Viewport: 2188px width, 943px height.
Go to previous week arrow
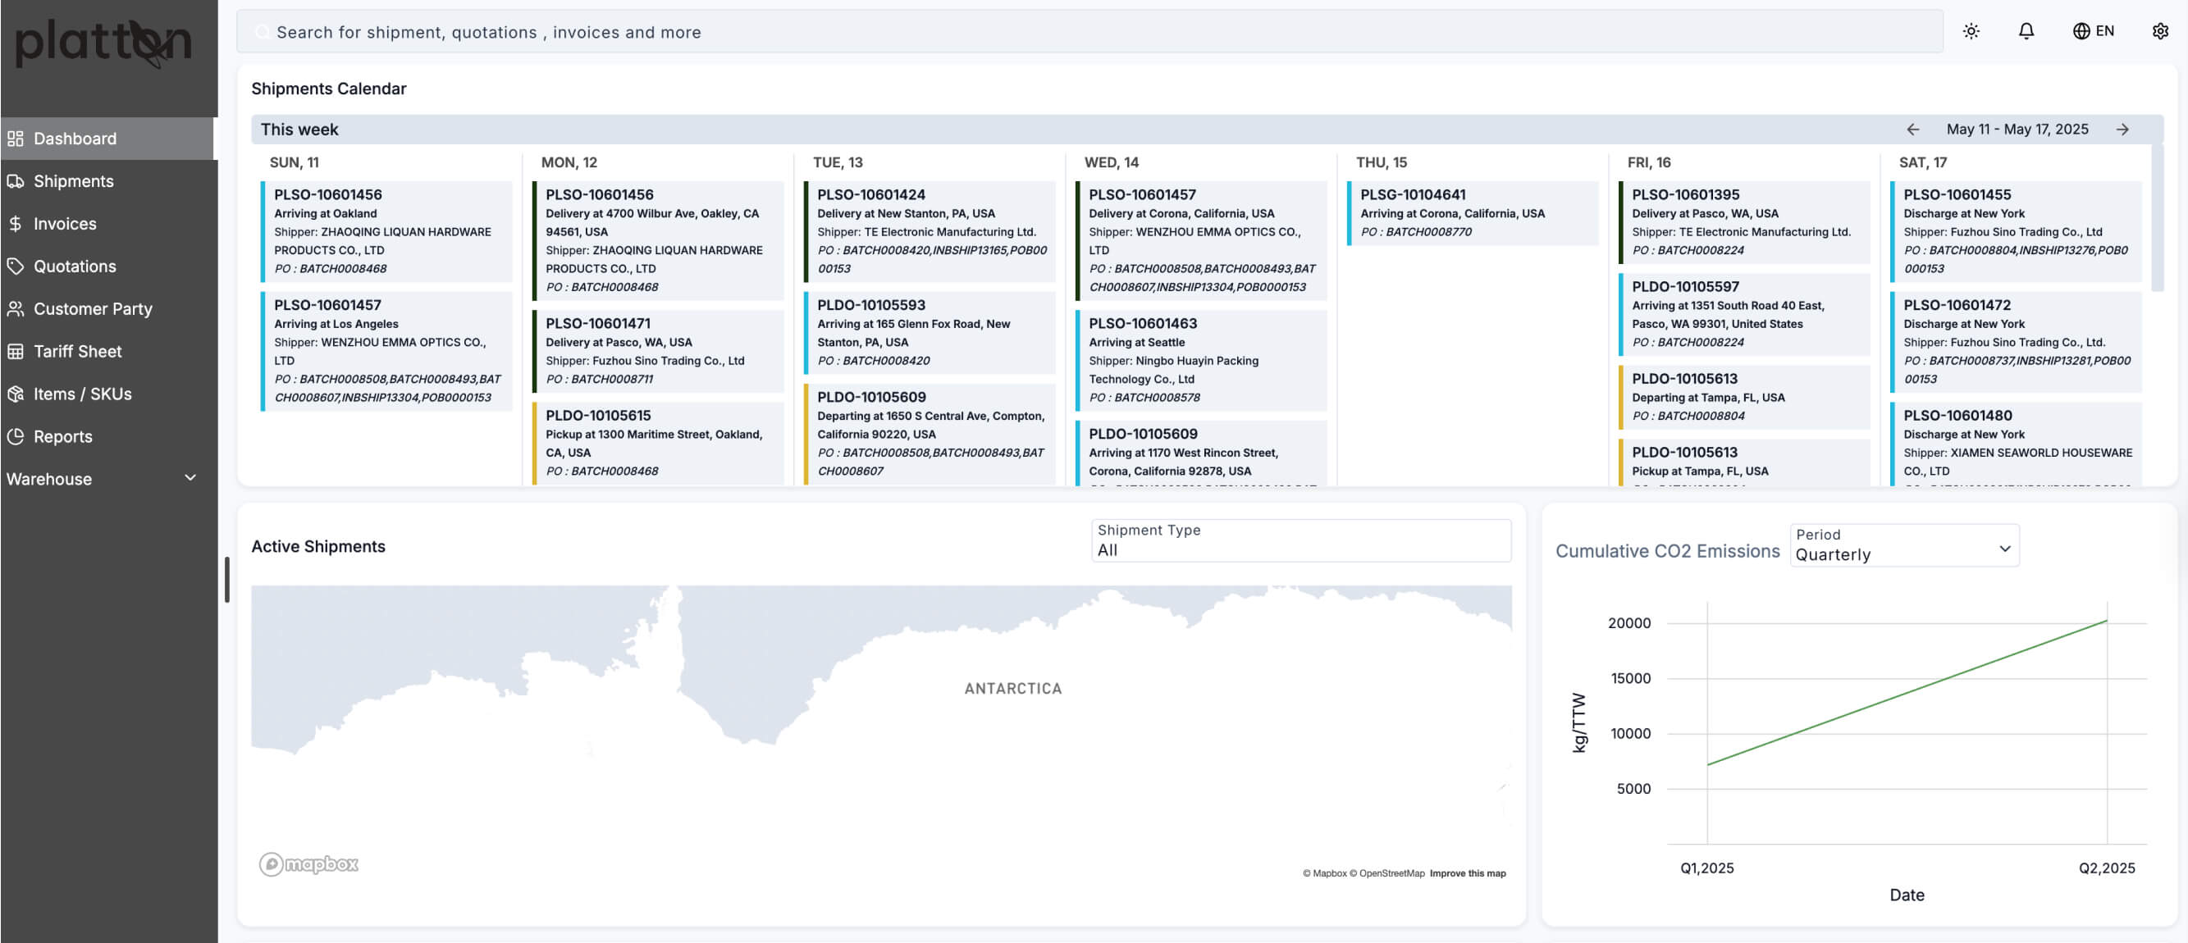coord(1913,129)
